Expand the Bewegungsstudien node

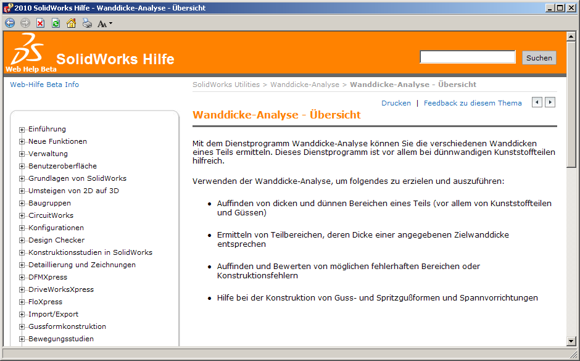[x=22, y=339]
